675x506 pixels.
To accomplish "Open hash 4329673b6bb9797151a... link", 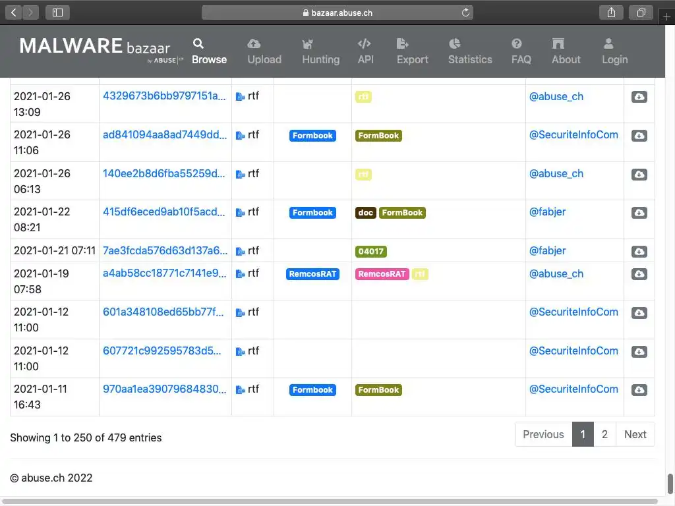I will 164,96.
